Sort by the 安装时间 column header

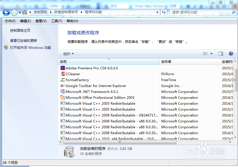(x=227, y=62)
